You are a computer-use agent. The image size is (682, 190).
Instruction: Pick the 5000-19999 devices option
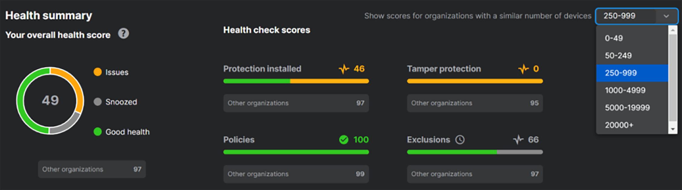627,108
